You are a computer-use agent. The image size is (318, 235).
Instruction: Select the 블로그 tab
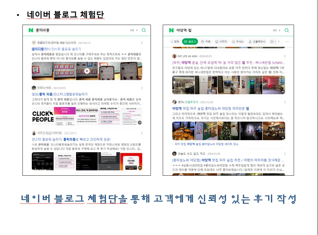pyautogui.click(x=190, y=42)
